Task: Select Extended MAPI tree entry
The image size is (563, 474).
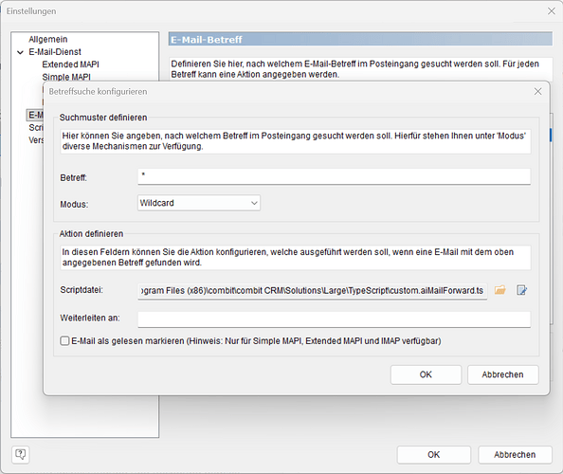Action: [x=70, y=64]
